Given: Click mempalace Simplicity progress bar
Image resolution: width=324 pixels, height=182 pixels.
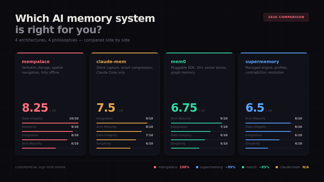Looking at the screenshot, I should point(50,131).
